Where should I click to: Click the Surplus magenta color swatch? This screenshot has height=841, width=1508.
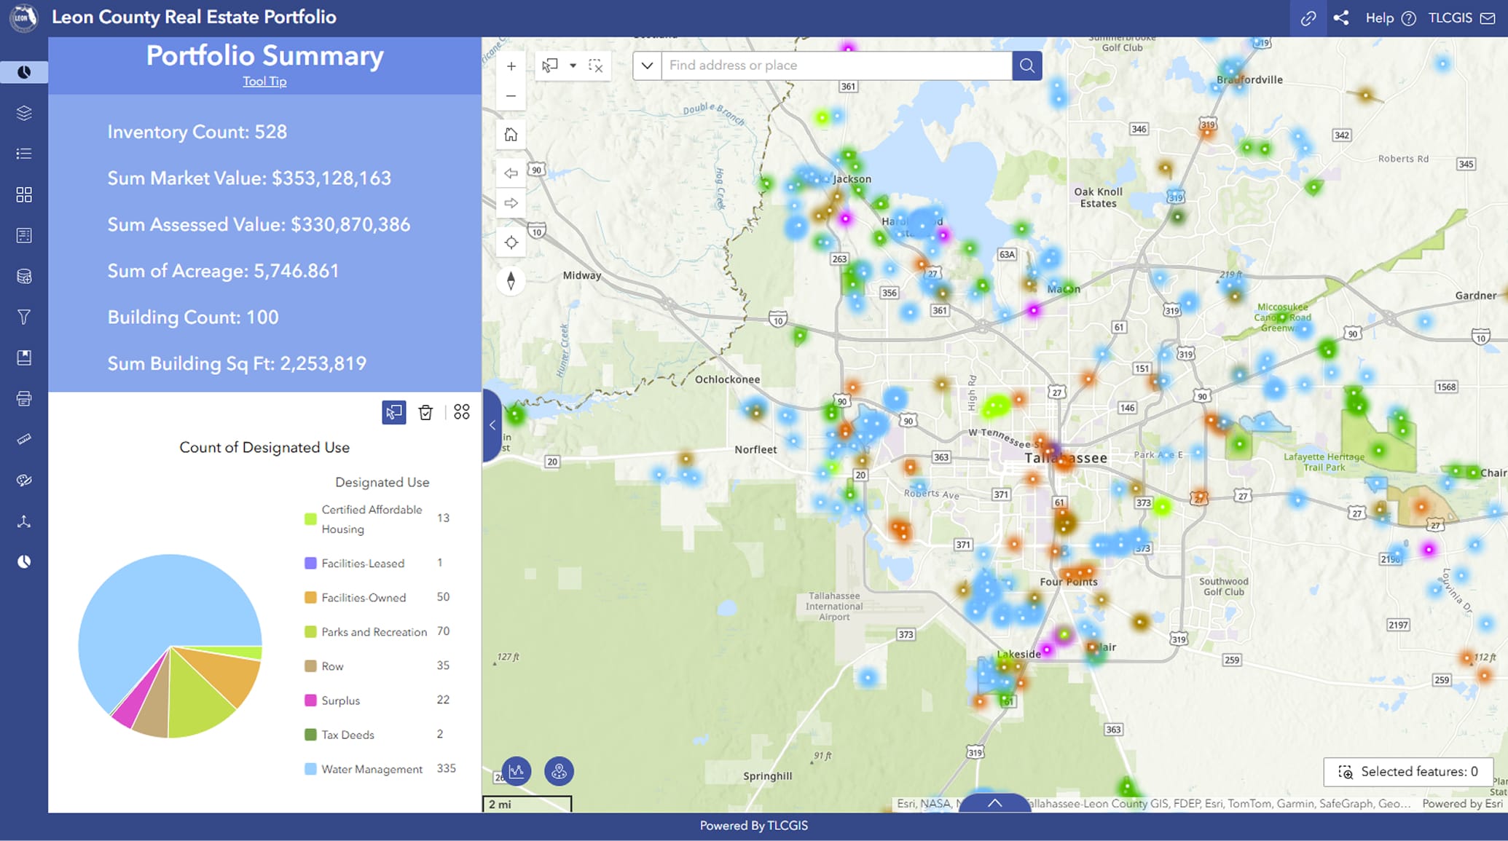(x=310, y=700)
